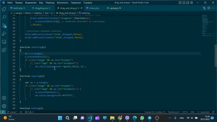Viewport: 217px width, 122px height.
Task: Click redaktor in the breadcrumb path
Action: [x=38, y=13]
